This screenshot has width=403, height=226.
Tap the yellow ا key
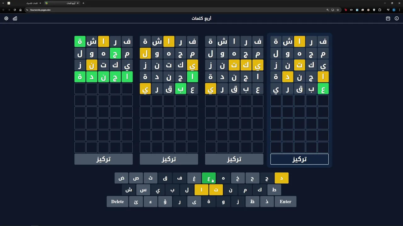pyautogui.click(x=201, y=190)
